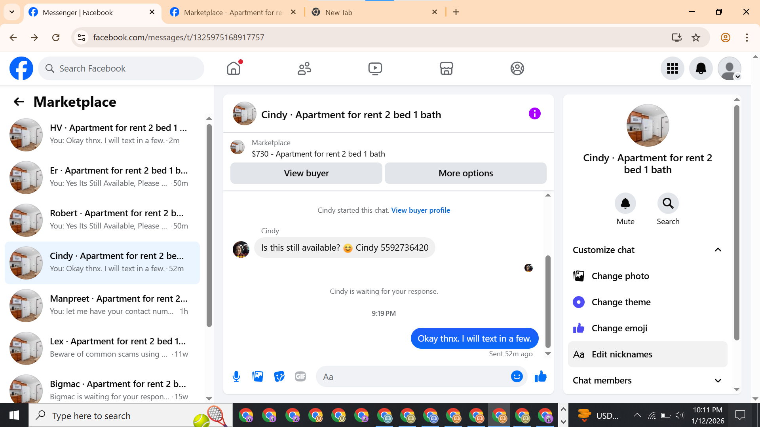Screen dimensions: 760x427
Task: Attach a photo using image icon
Action: coord(258,376)
